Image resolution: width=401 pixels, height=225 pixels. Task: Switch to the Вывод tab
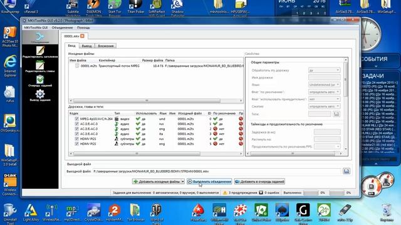(x=86, y=46)
